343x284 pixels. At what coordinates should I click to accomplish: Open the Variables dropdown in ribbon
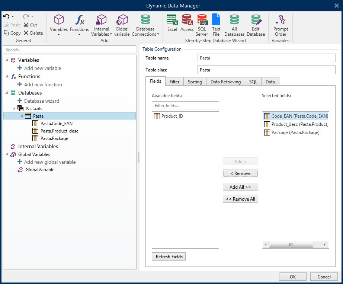pyautogui.click(x=59, y=25)
